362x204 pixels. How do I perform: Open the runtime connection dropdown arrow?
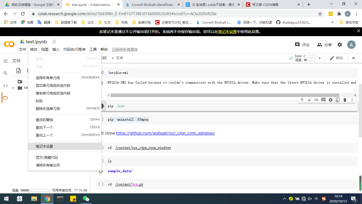(320, 58)
